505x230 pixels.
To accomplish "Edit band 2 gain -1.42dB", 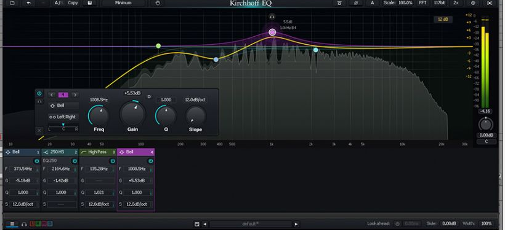I will [x=61, y=180].
